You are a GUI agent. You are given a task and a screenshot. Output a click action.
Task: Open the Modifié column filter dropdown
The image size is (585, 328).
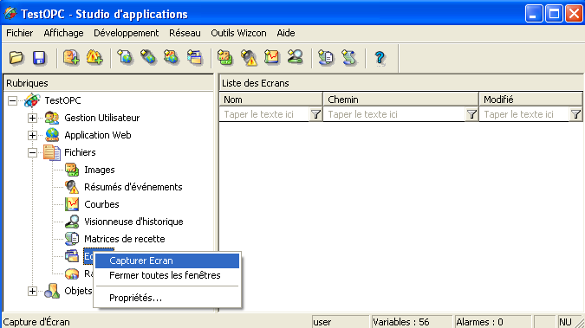tap(575, 114)
